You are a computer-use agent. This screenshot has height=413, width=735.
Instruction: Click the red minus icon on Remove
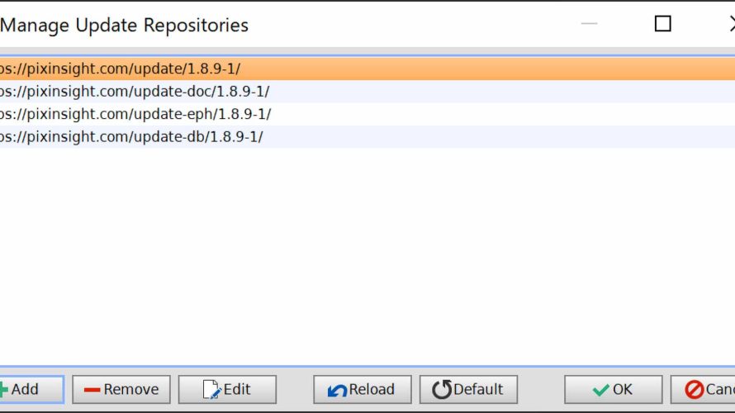click(92, 390)
